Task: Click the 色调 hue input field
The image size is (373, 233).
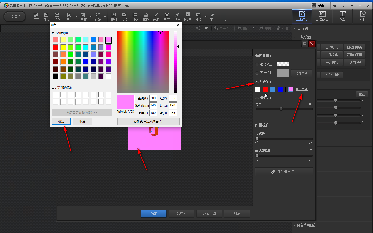Action: [153, 98]
